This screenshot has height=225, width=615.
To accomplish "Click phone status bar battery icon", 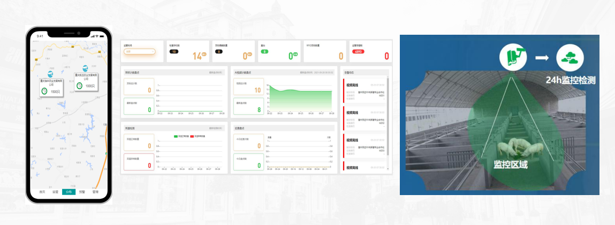I will pyautogui.click(x=102, y=36).
